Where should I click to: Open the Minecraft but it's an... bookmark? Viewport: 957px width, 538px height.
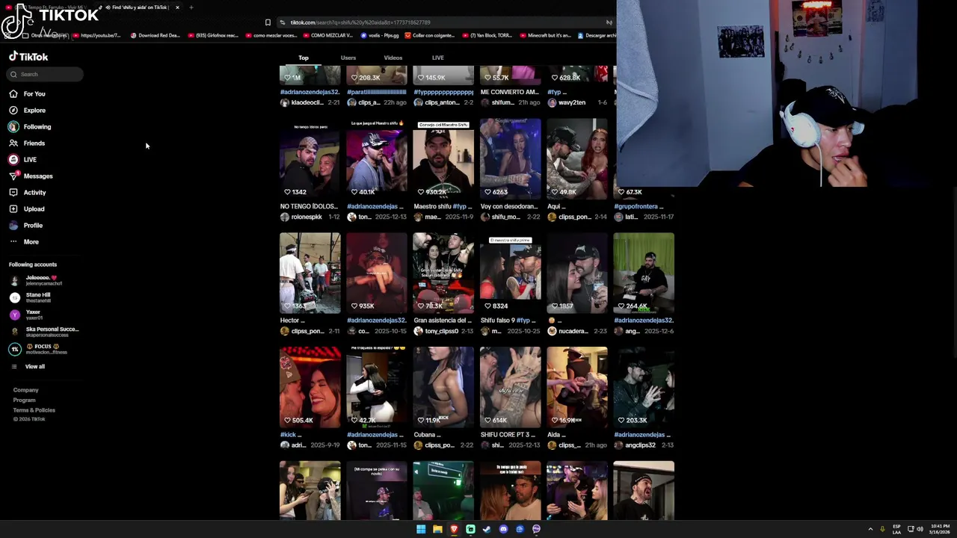click(x=544, y=35)
